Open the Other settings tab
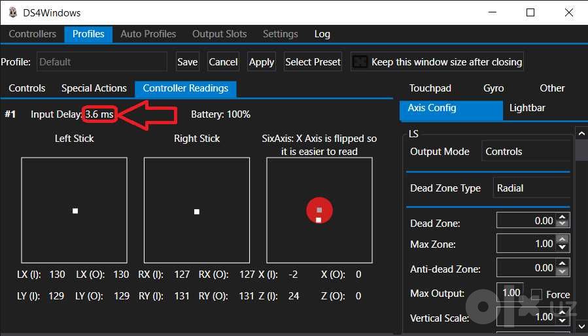Viewport: 588px width, 336px height. [x=552, y=88]
